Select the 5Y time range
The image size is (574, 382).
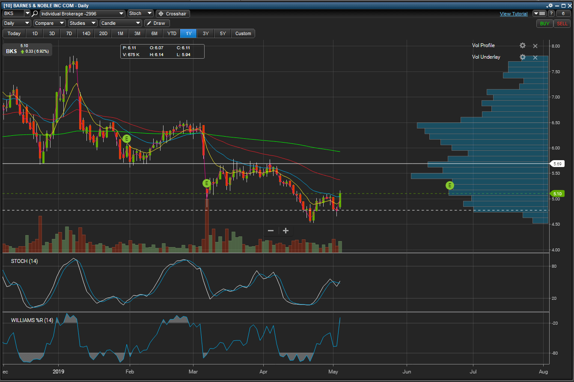(x=223, y=33)
